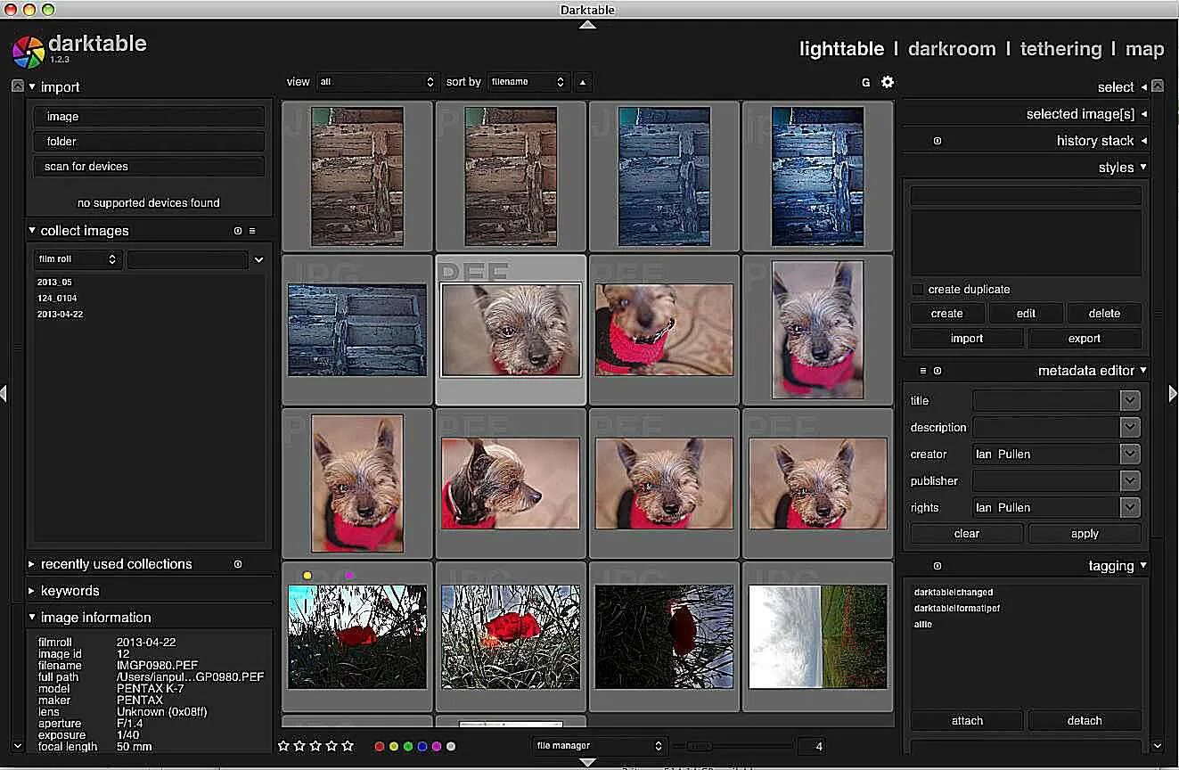Viewport: 1179px width, 770px height.
Task: Click scan for devices button
Action: 149,167
